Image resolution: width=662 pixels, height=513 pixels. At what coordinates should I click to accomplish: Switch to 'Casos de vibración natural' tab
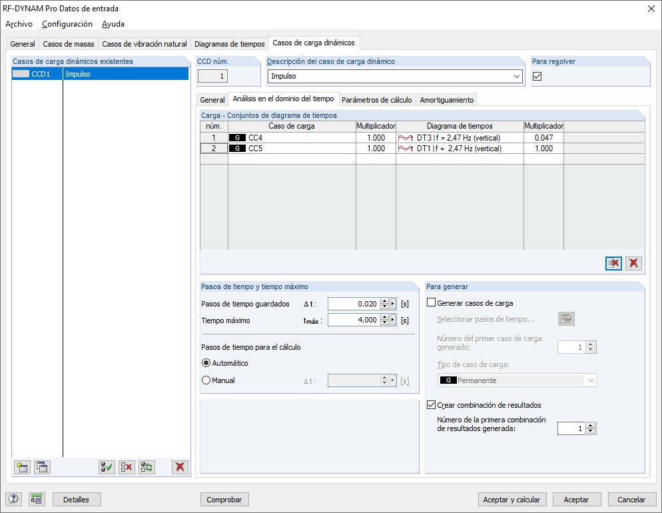pyautogui.click(x=145, y=44)
